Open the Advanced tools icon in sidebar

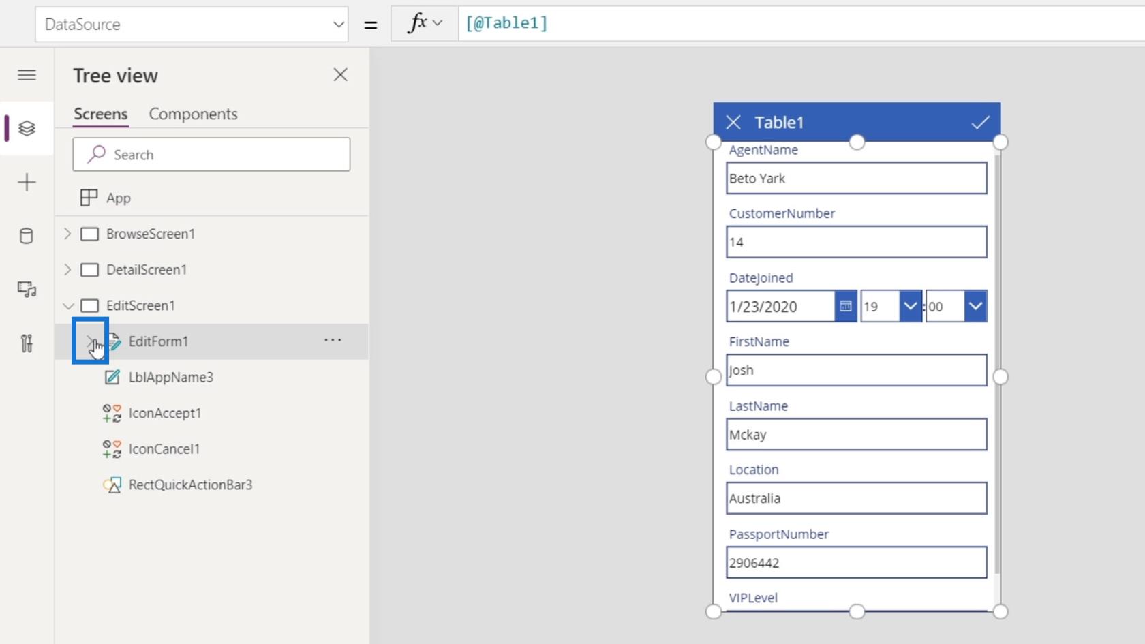27,343
